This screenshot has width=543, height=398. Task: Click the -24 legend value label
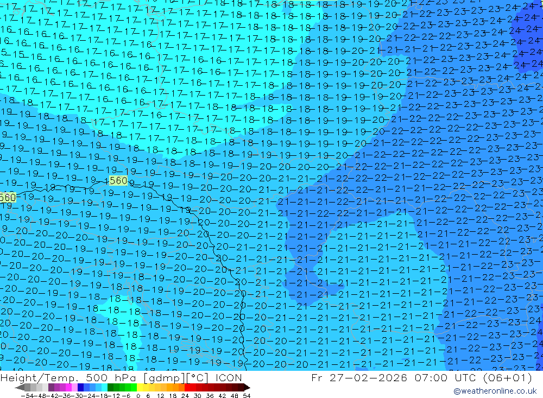(x=91, y=396)
